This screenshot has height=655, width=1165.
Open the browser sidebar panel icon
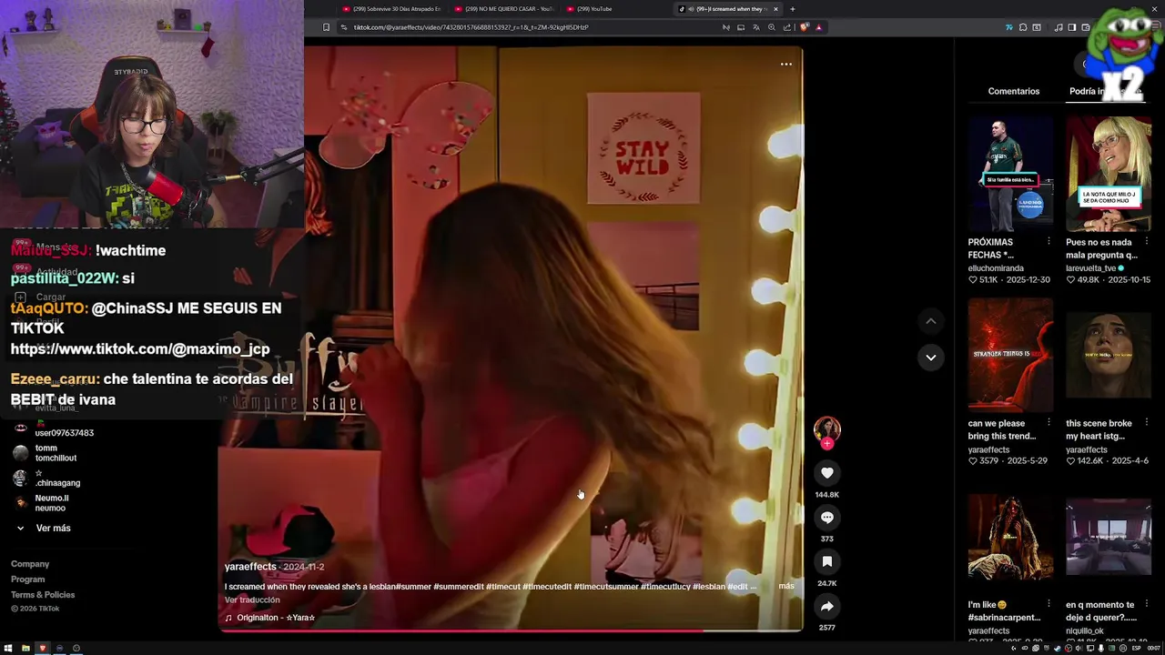click(1072, 27)
